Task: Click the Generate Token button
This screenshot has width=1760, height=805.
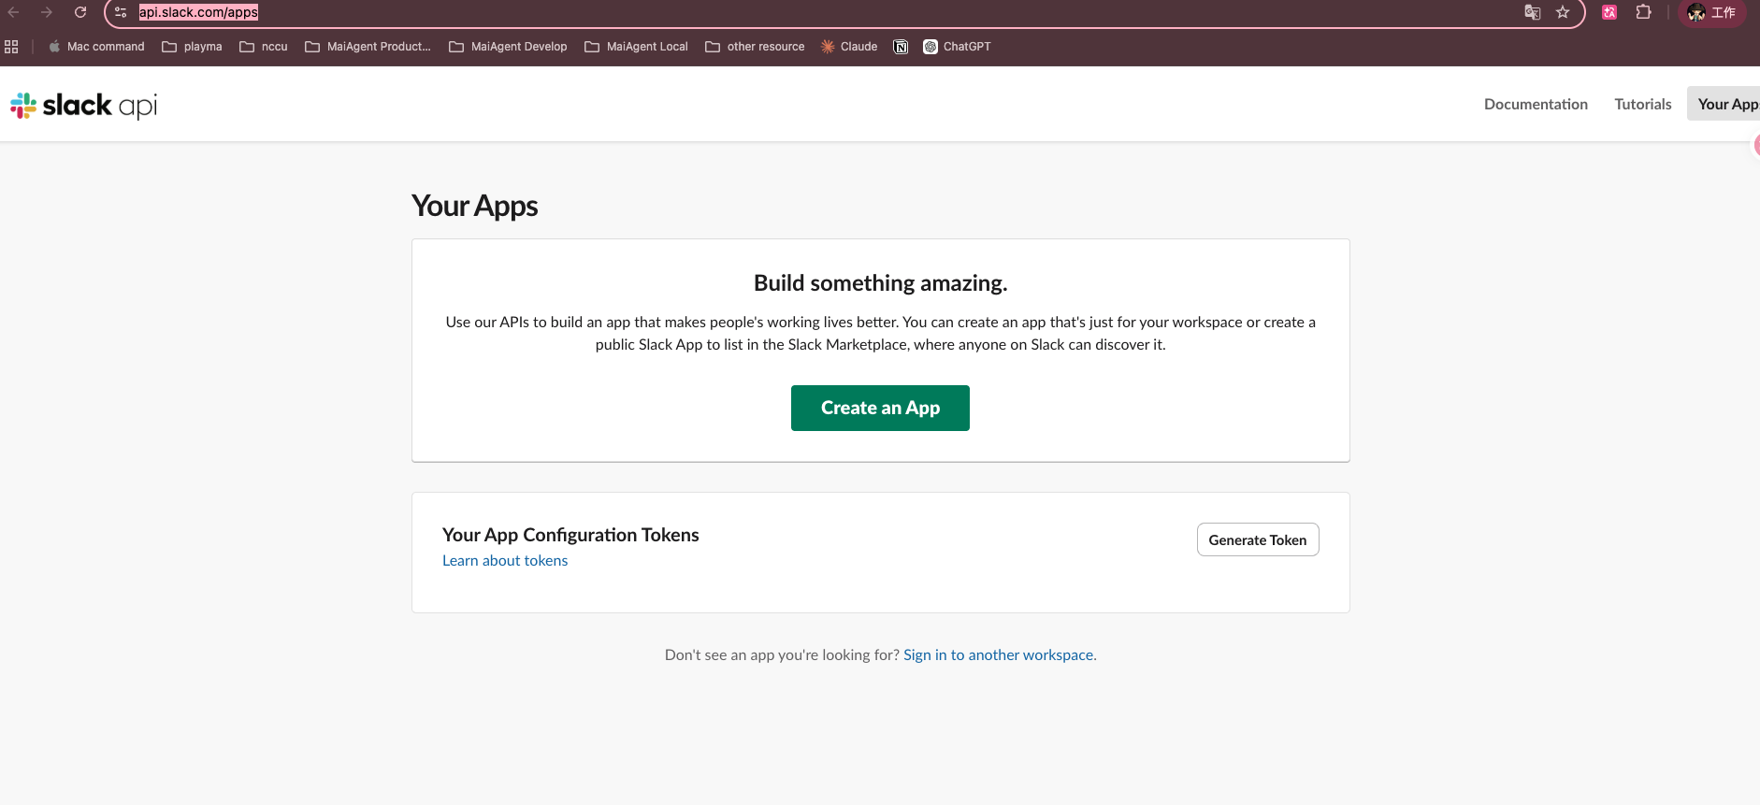Action: [1257, 539]
